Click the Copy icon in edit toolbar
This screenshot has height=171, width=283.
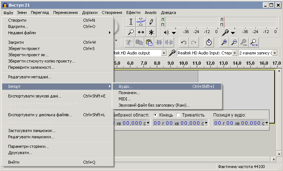(139, 43)
